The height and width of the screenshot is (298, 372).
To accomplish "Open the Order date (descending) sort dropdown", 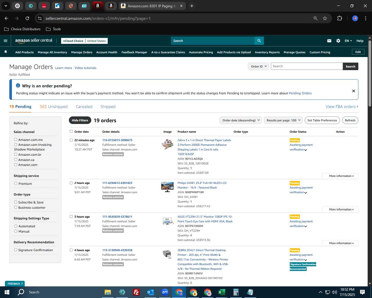I will (241, 120).
